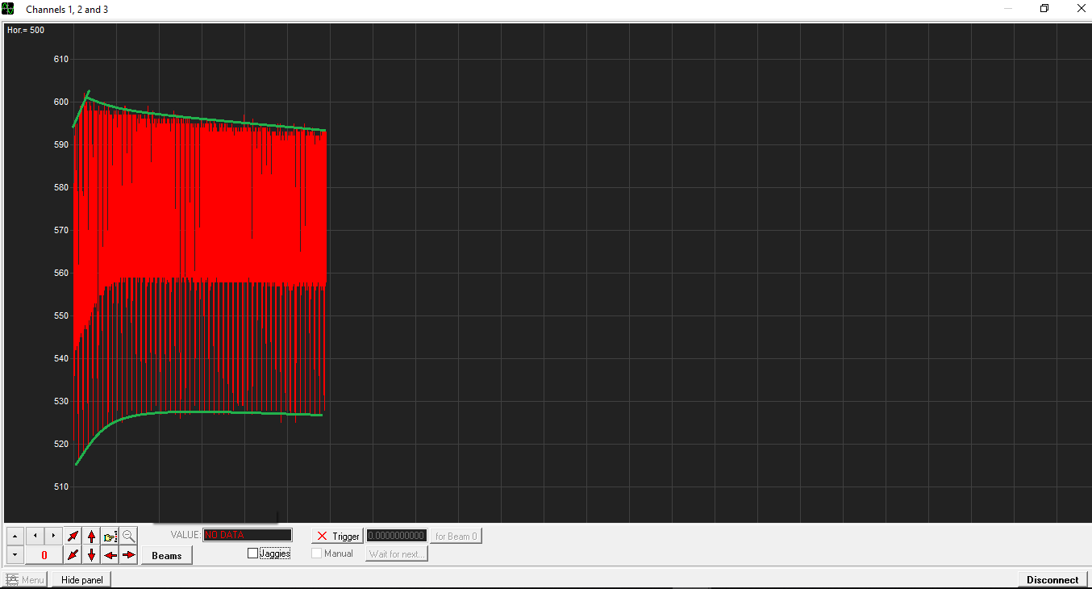Enable the Jaggies checkbox
Screen dimensions: 1092x589
tap(253, 553)
